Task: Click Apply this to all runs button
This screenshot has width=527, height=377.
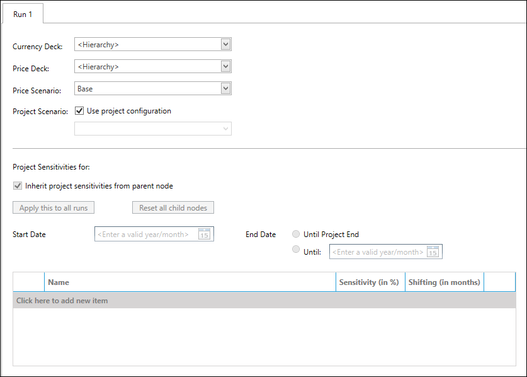Action: click(x=54, y=208)
